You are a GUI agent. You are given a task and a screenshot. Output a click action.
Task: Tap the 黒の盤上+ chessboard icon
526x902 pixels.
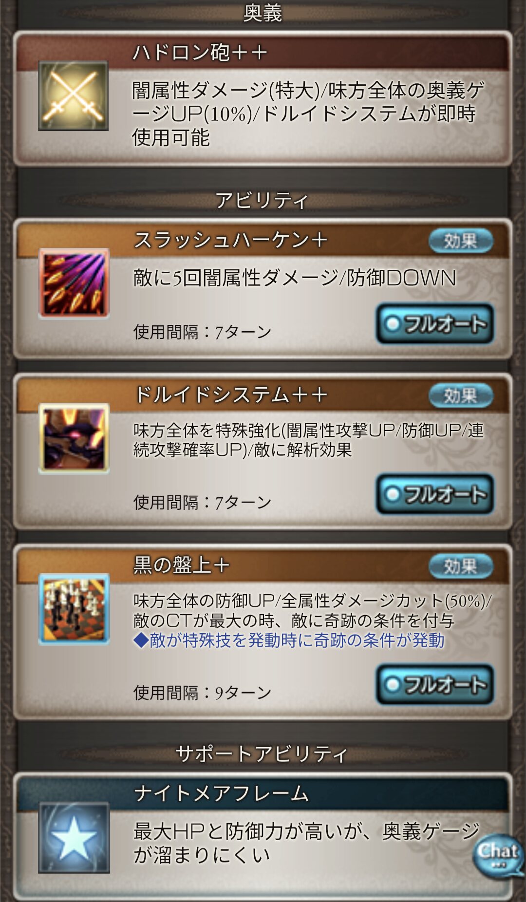(x=74, y=609)
